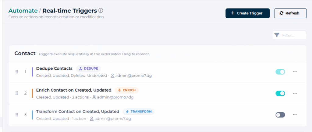
Task: Click the Refresh button
Action: tap(290, 13)
